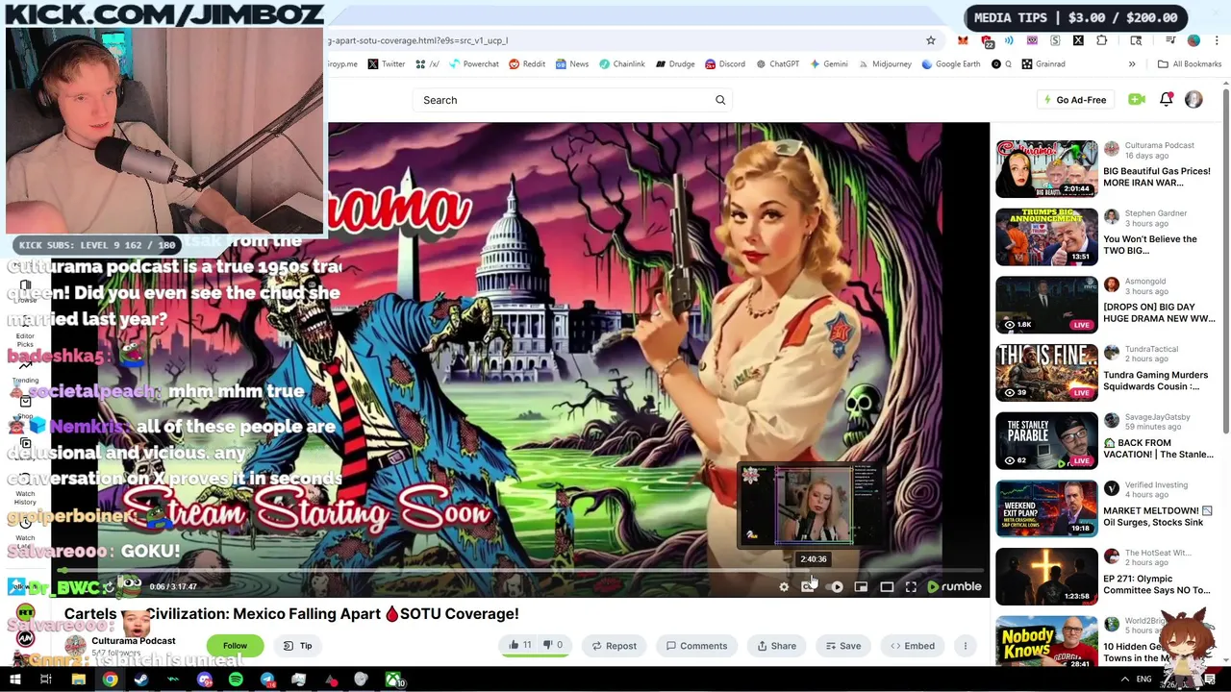Open the player settings gear
Viewport: 1231px width, 692px height.
click(x=784, y=586)
